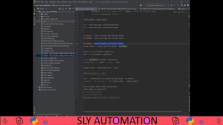Open Search Everywhere magnifier icon
The width and height of the screenshot is (223, 125).
click(x=182, y=5)
